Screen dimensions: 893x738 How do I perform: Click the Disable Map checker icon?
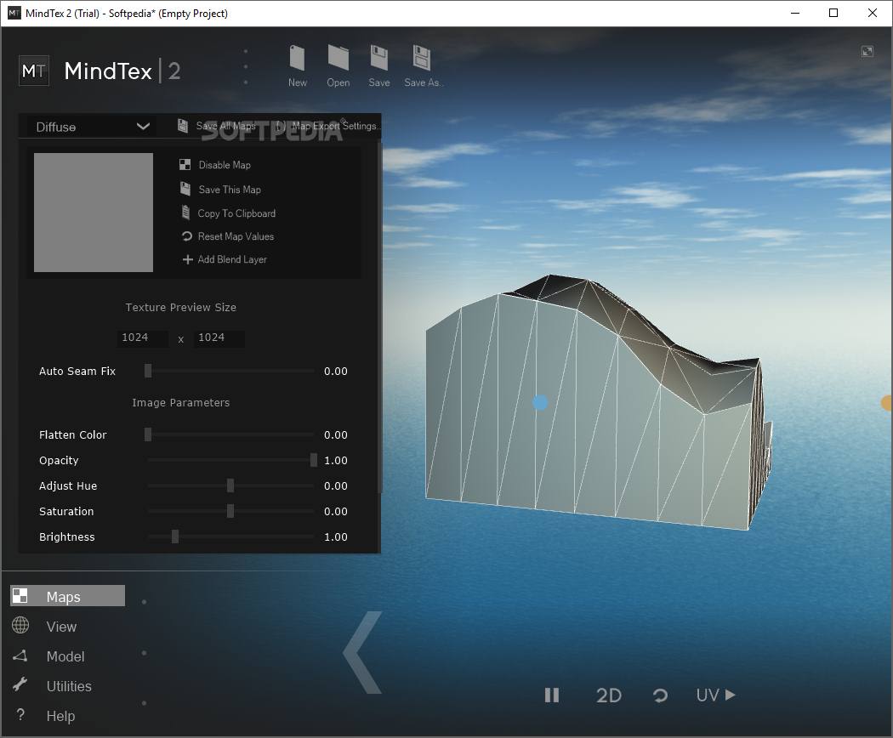tap(185, 165)
